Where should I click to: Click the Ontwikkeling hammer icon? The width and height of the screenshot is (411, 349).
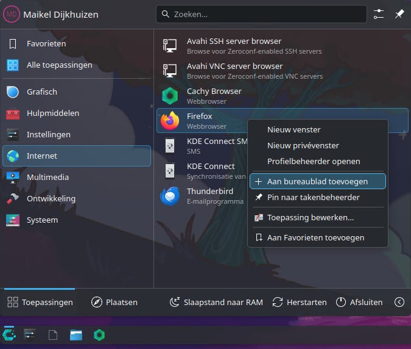point(13,198)
